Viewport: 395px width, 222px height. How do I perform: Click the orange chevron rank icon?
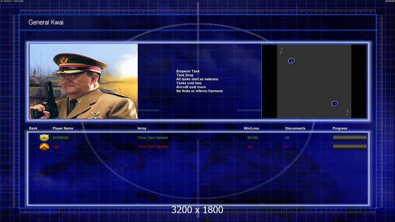coord(44,147)
